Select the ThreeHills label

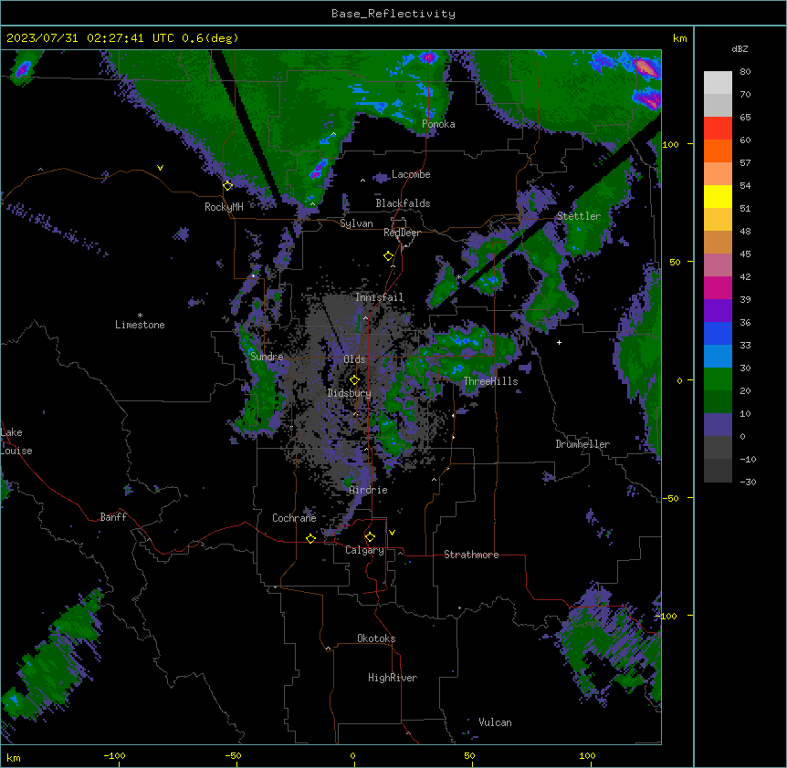[x=490, y=381]
